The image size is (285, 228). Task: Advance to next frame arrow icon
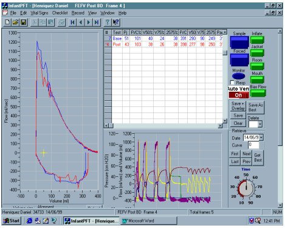89,22
